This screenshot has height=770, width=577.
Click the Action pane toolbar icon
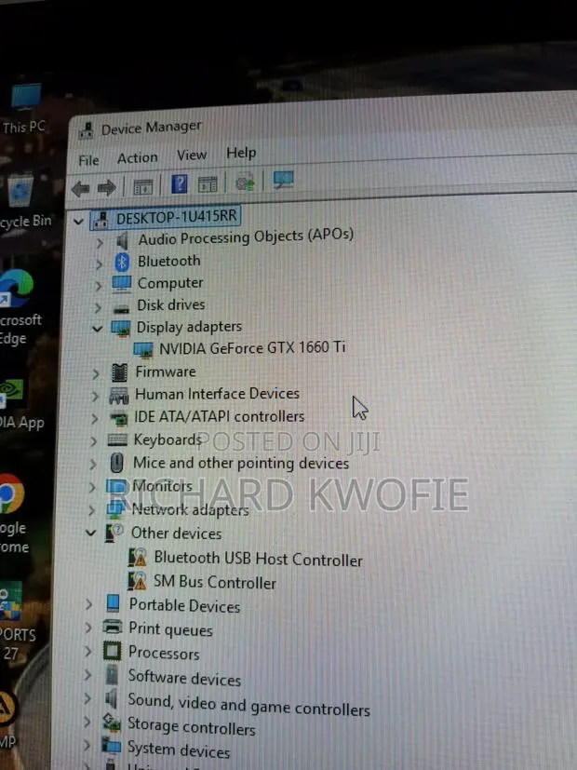coord(208,184)
